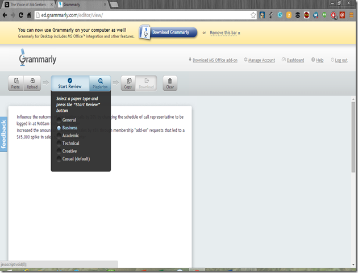Choose the Business paper type

click(x=67, y=128)
